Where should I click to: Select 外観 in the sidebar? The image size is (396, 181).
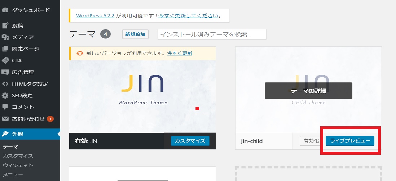pos(30,134)
